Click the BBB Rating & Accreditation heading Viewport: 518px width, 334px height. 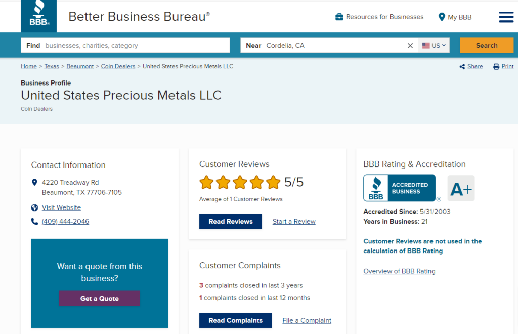point(415,164)
